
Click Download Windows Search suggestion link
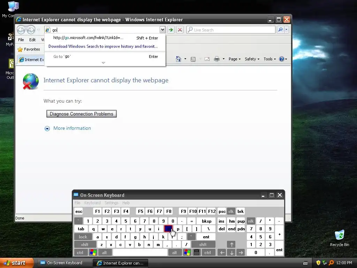103,46
